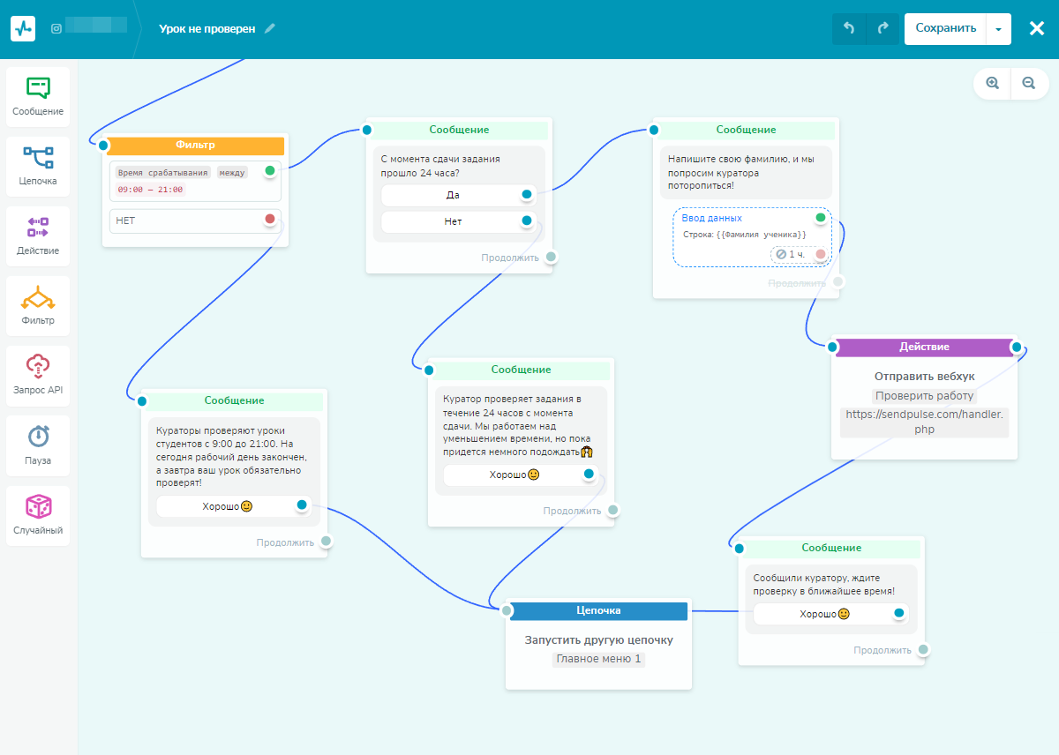This screenshot has width=1059, height=755.
Task: Click the red НЕТ output connector
Action: (x=270, y=219)
